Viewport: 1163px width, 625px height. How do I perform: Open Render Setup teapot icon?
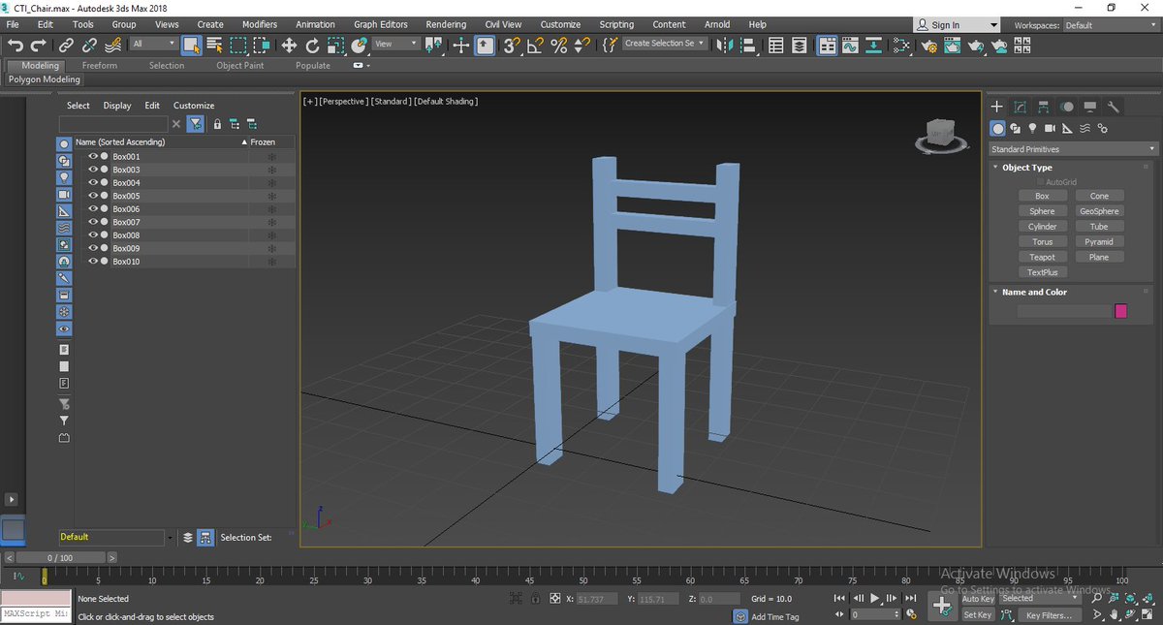(x=929, y=45)
